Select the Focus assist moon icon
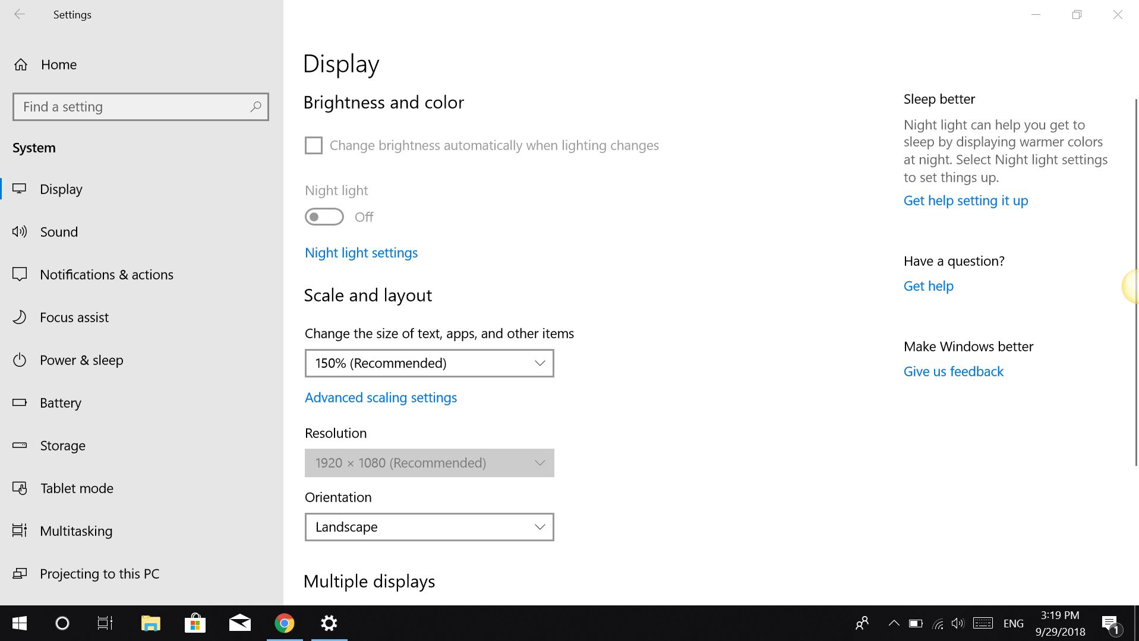The width and height of the screenshot is (1139, 641). point(20,318)
